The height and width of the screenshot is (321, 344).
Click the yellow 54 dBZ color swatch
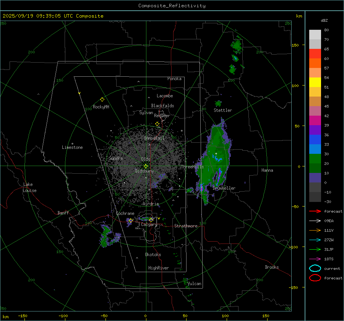[315, 82]
